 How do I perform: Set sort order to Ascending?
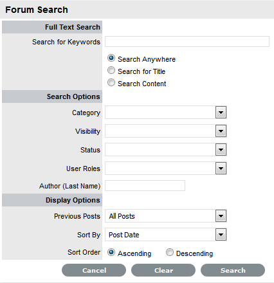pos(111,252)
